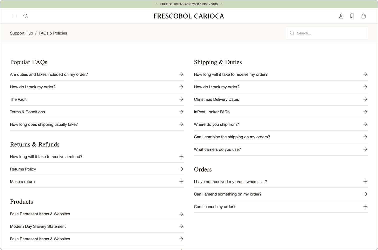
Task: Open InPost Locker FAQs entry
Action: tap(281, 112)
